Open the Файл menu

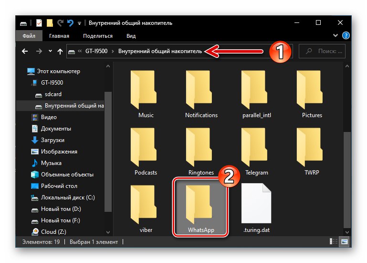pos(29,36)
